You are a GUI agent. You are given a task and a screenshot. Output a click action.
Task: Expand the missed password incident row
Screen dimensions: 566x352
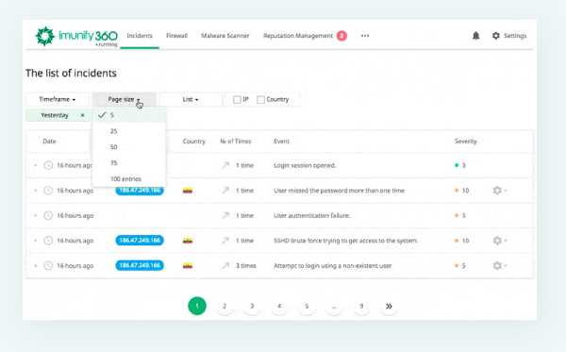coord(36,191)
